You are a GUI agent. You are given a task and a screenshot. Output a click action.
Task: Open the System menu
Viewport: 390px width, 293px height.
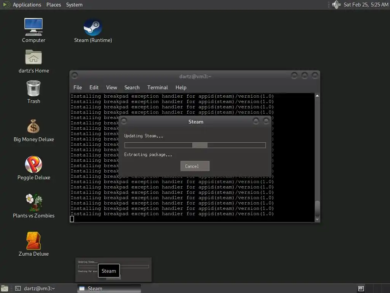tap(74, 5)
